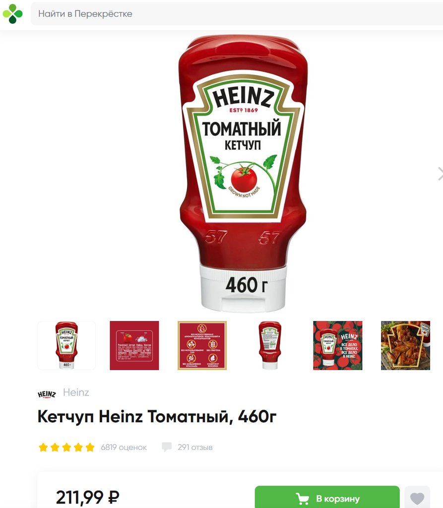
Task: Add ketchup with "В корзину" button
Action: 327,497
